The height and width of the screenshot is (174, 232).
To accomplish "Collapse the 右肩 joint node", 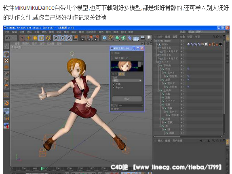I will (161, 105).
